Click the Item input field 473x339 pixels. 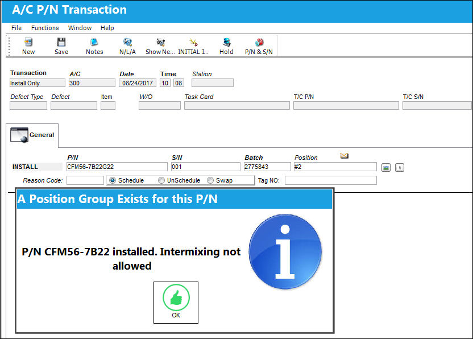point(108,106)
